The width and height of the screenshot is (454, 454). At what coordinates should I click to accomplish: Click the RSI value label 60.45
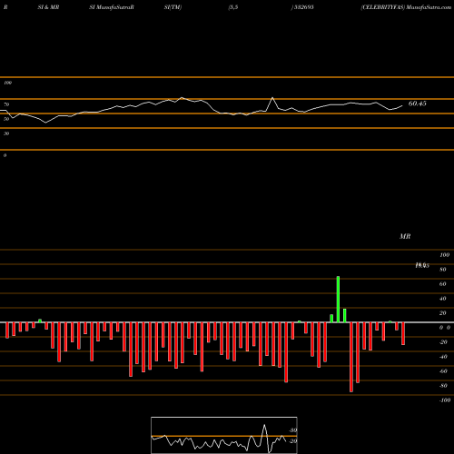point(417,104)
